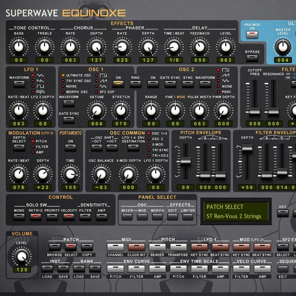Click the Pulse Width knob

coord(199,111)
